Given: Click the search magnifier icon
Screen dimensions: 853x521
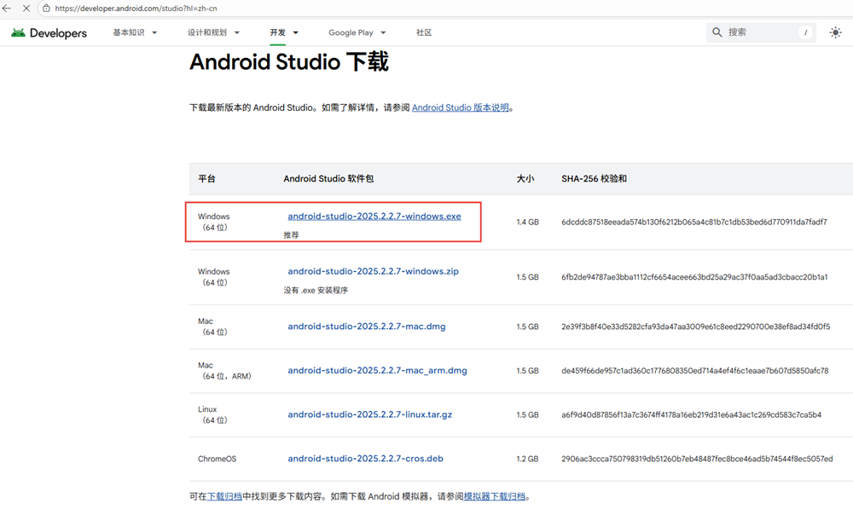Looking at the screenshot, I should pyautogui.click(x=717, y=32).
